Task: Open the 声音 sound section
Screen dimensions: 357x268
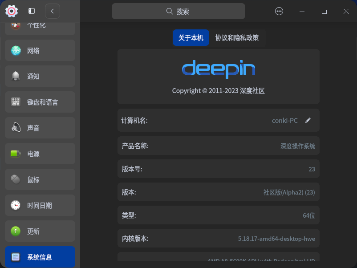Action: click(x=40, y=128)
